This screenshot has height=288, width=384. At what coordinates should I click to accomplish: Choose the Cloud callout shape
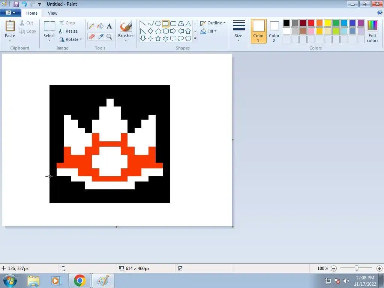pos(188,39)
